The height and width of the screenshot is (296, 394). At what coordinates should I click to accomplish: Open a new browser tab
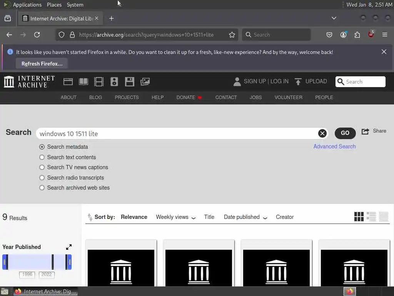[112, 18]
